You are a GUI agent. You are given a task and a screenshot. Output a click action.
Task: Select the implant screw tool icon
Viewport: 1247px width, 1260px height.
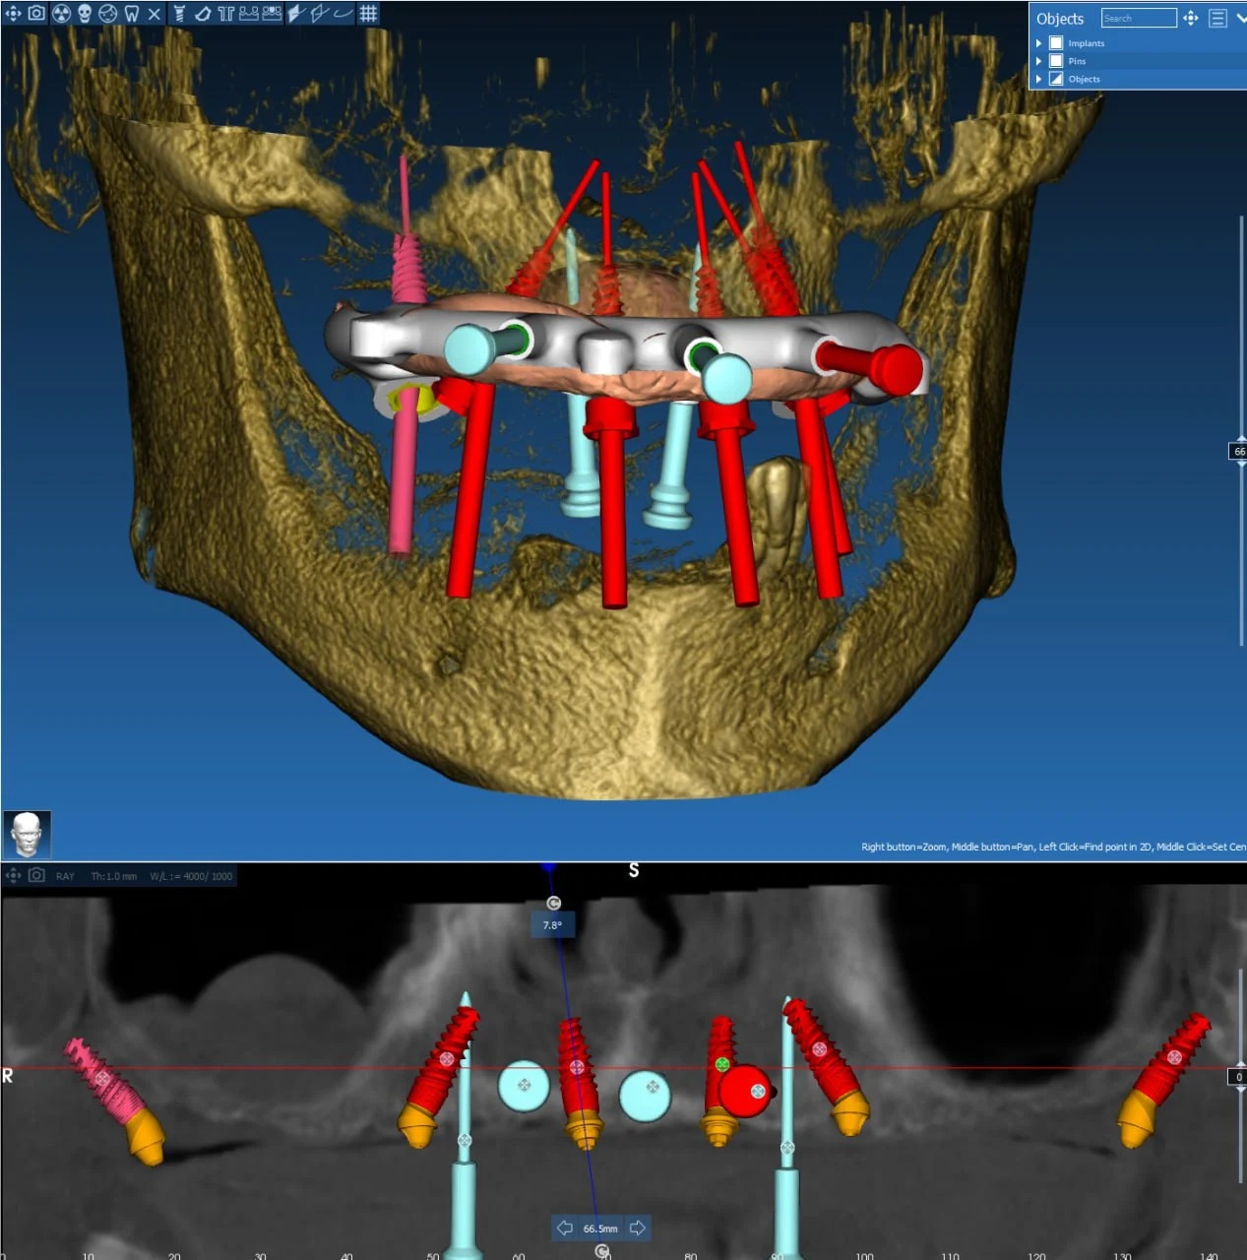179,13
